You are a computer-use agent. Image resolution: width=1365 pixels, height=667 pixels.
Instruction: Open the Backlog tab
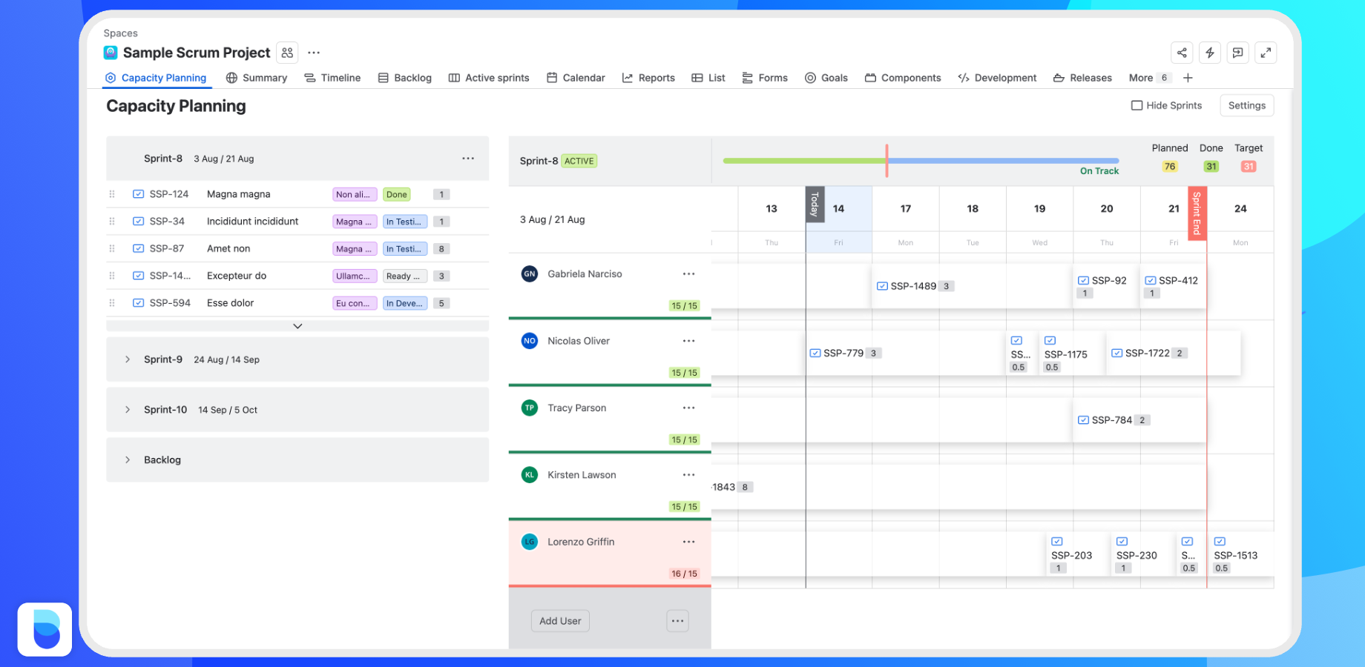coord(405,78)
